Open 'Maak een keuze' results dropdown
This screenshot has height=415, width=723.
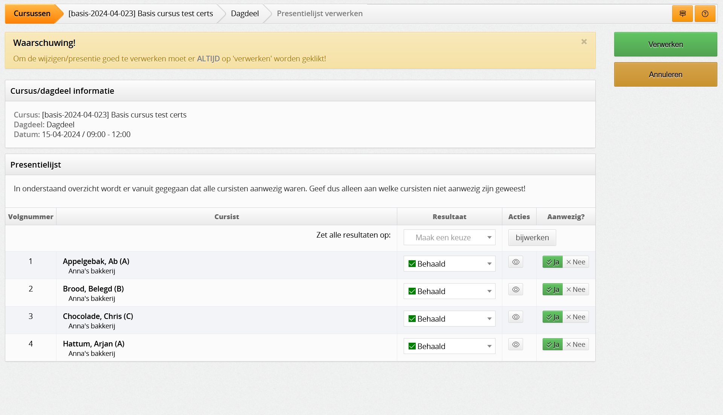coord(449,238)
